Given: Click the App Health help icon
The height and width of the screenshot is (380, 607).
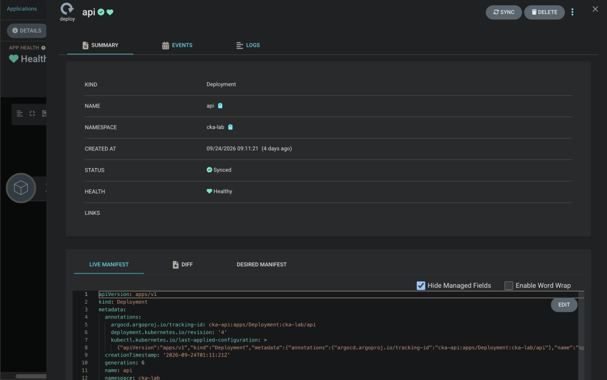Looking at the screenshot, I should coord(43,47).
